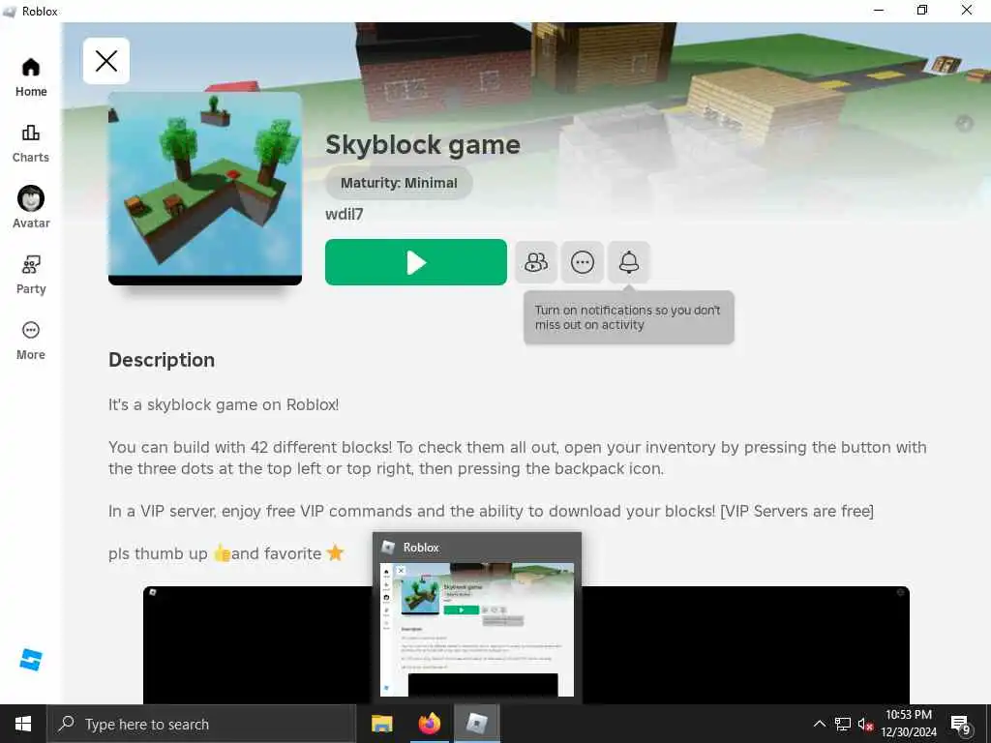Viewport: 991px width, 743px height.
Task: Click the Description heading
Action: coord(162,360)
